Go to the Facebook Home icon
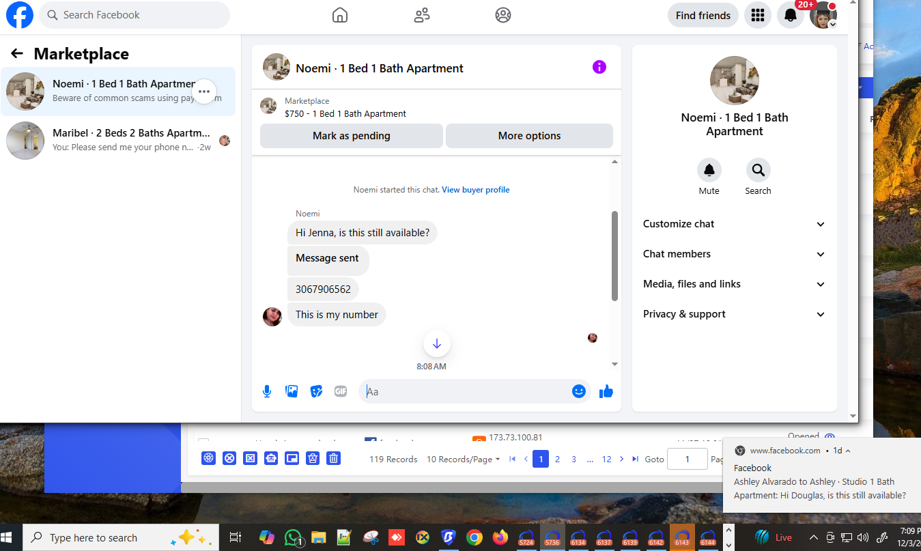The height and width of the screenshot is (551, 921). click(x=340, y=15)
